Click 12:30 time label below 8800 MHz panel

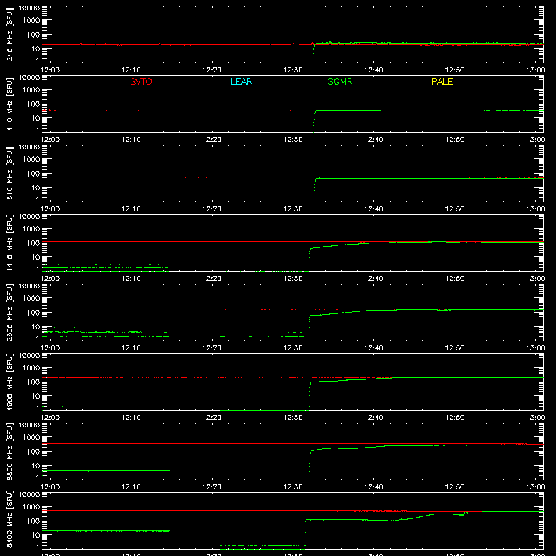point(293,487)
